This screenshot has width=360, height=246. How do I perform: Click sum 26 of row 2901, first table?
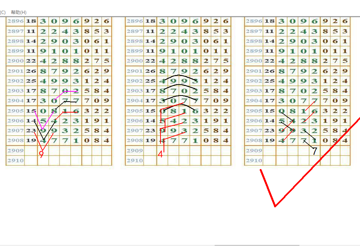tap(31, 71)
